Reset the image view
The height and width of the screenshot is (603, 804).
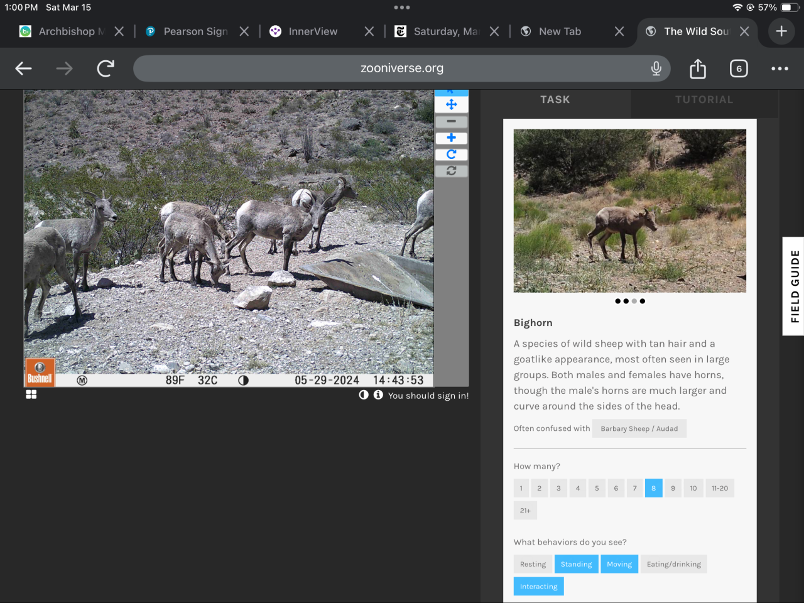(451, 170)
